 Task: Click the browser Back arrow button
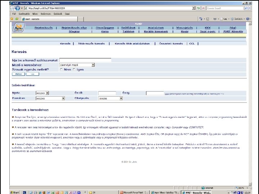point(12,8)
